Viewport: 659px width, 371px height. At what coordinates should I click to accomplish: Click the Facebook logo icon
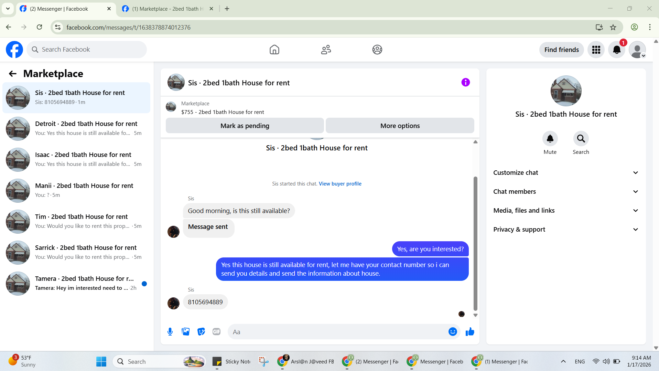coord(14,50)
